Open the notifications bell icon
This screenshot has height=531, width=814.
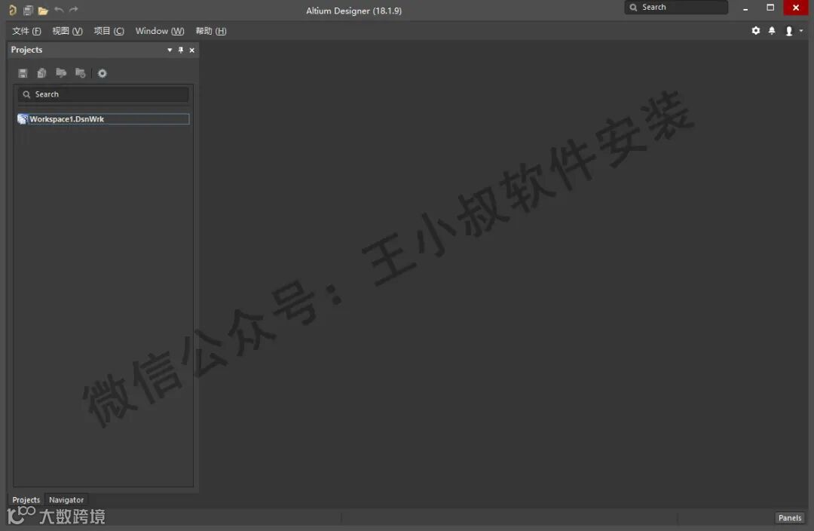[772, 31]
